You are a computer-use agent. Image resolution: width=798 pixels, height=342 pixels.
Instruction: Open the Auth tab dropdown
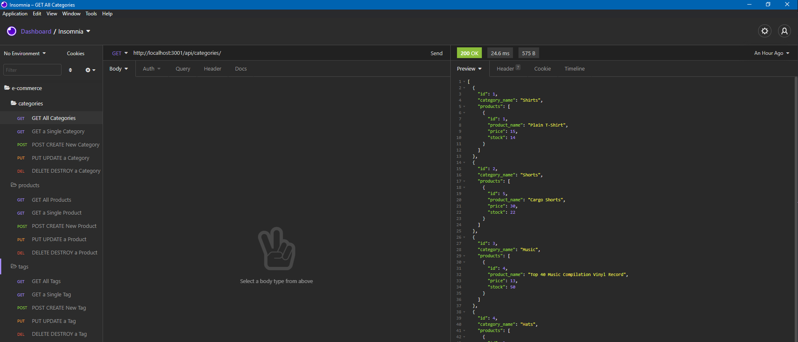pyautogui.click(x=152, y=69)
